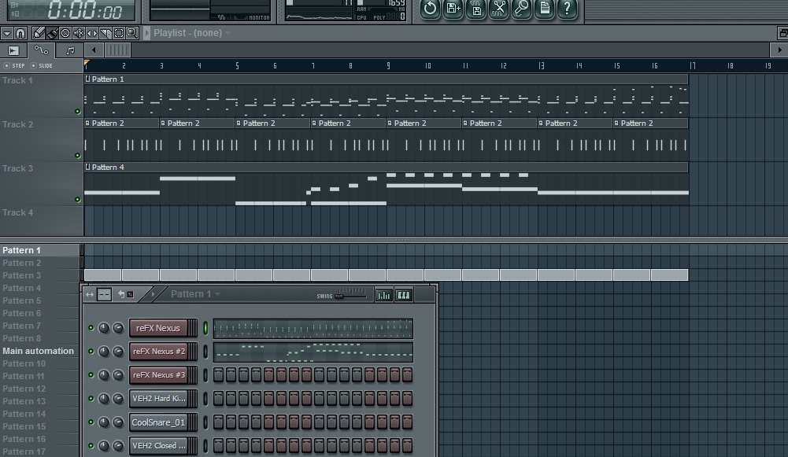Click the arrow left of Playlist title
The width and height of the screenshot is (788, 457).
click(146, 33)
